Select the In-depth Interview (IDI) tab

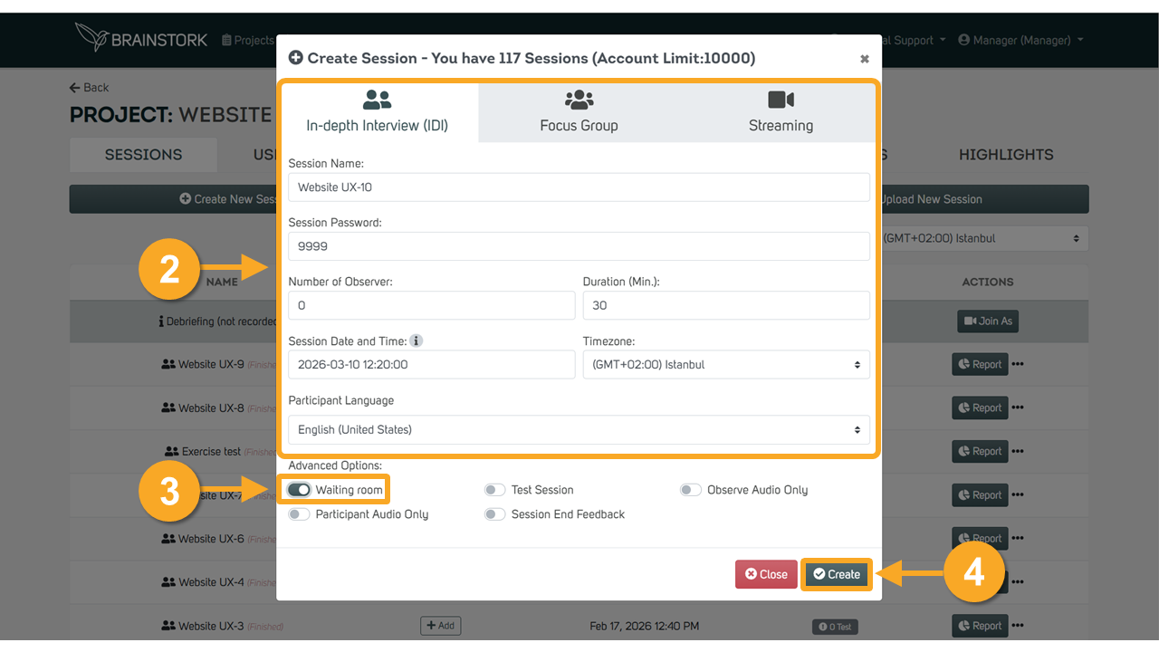click(378, 112)
